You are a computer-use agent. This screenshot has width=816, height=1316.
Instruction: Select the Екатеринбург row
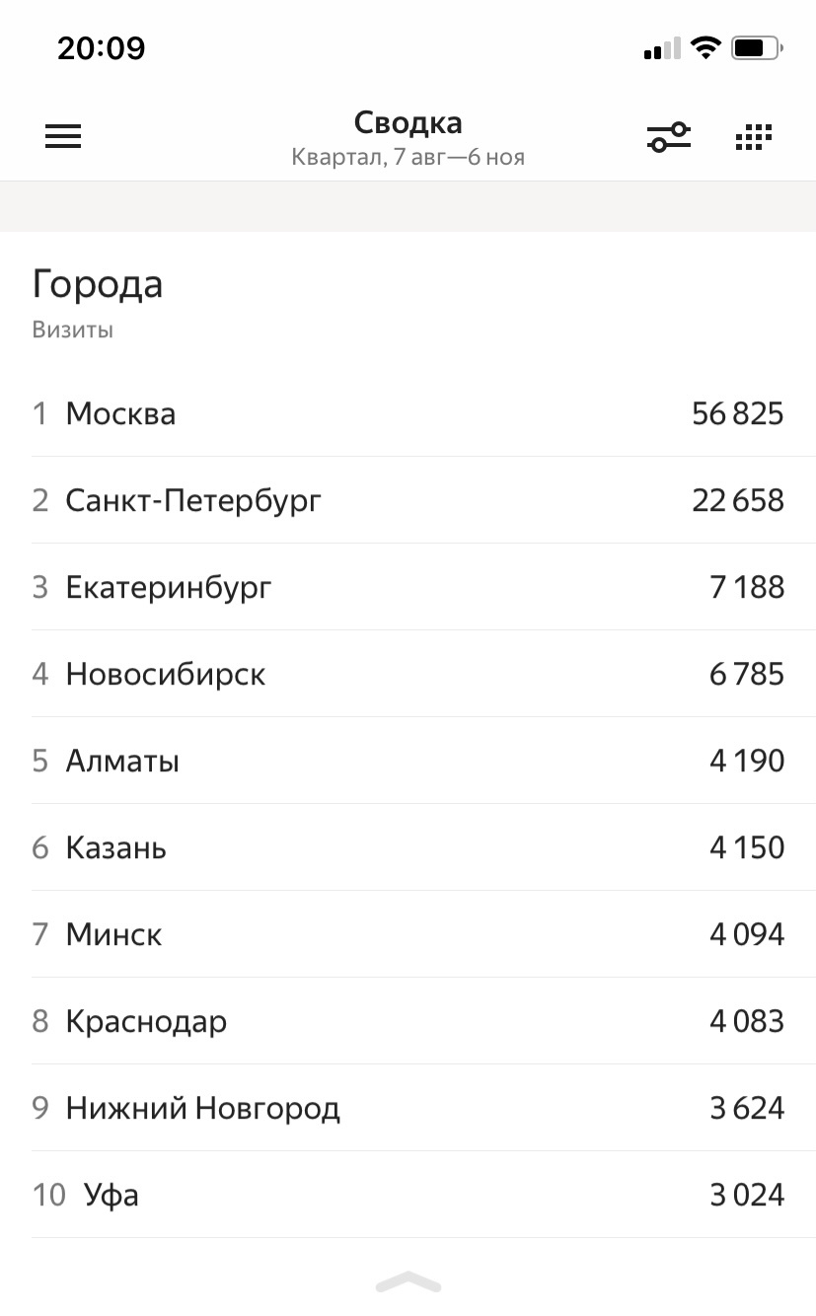[408, 587]
